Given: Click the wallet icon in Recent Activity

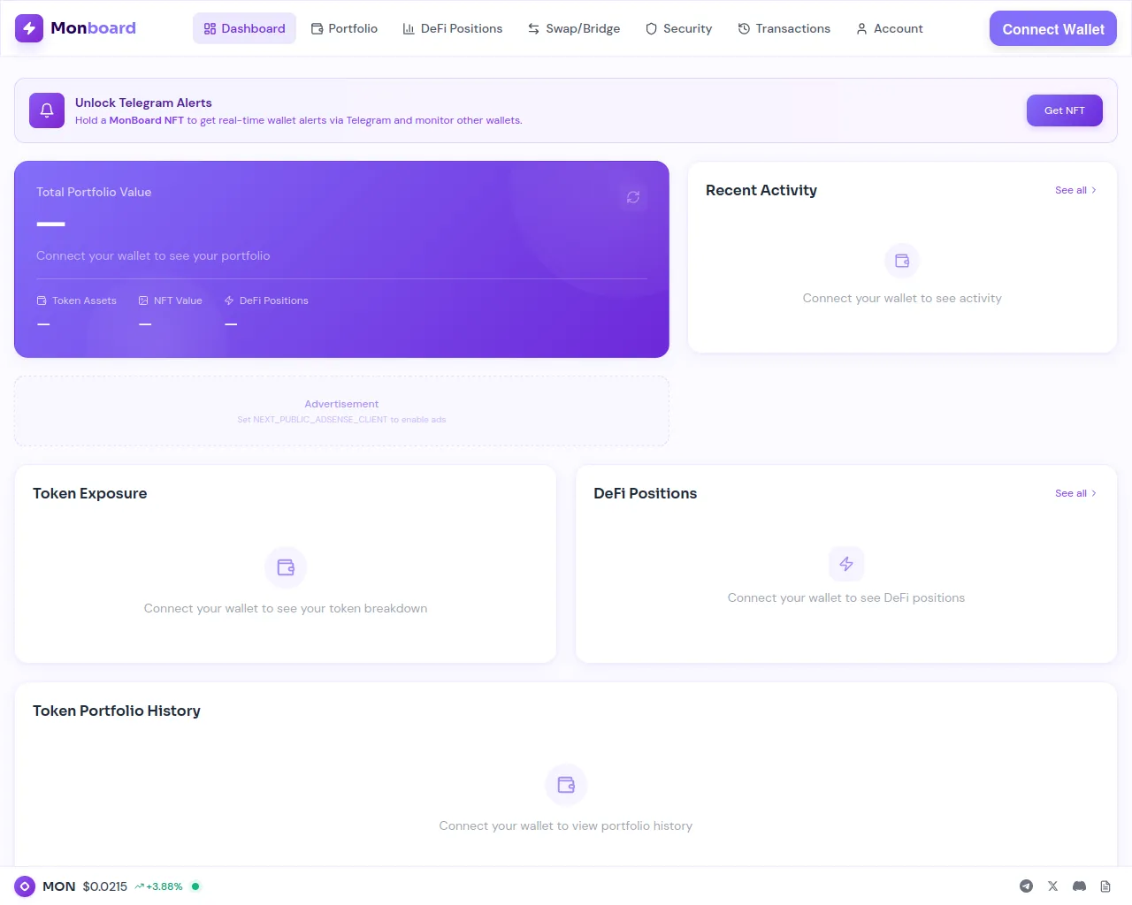Looking at the screenshot, I should 902,261.
